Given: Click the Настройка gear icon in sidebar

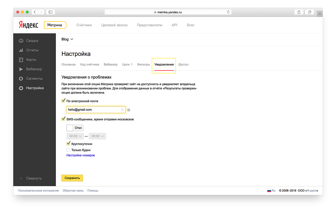Looking at the screenshot, I should coord(21,88).
